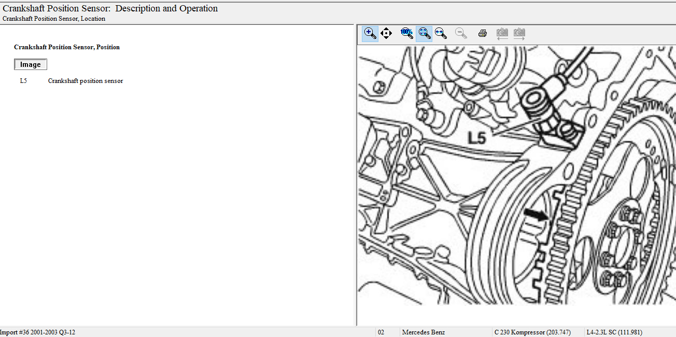Click the L5 callout in the diagram
676x337 pixels.
click(476, 138)
